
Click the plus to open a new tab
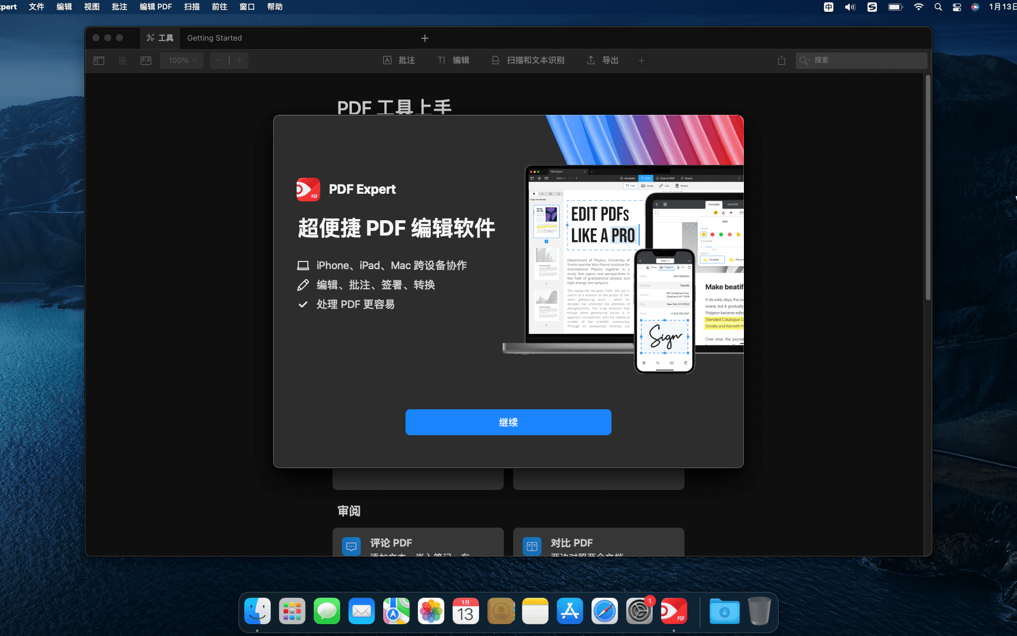click(x=425, y=38)
